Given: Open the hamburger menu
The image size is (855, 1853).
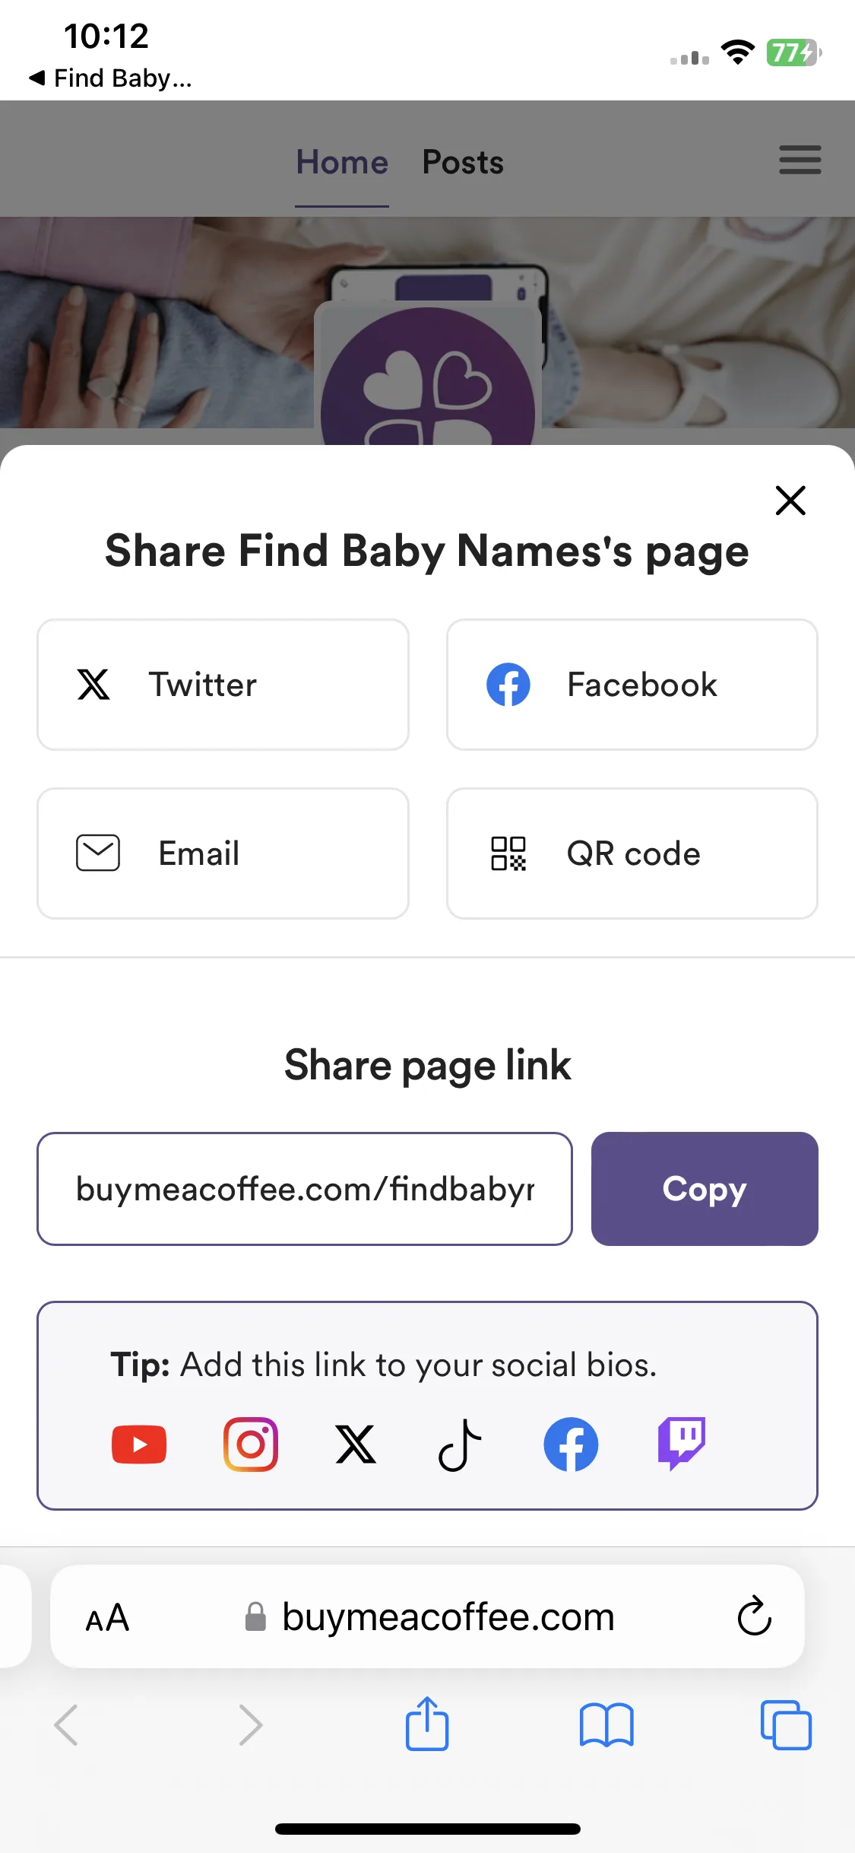Looking at the screenshot, I should (800, 160).
